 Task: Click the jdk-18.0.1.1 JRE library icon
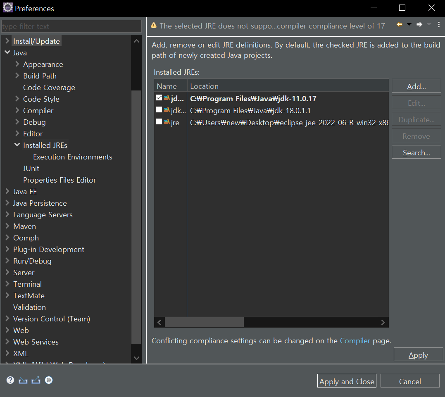point(167,110)
